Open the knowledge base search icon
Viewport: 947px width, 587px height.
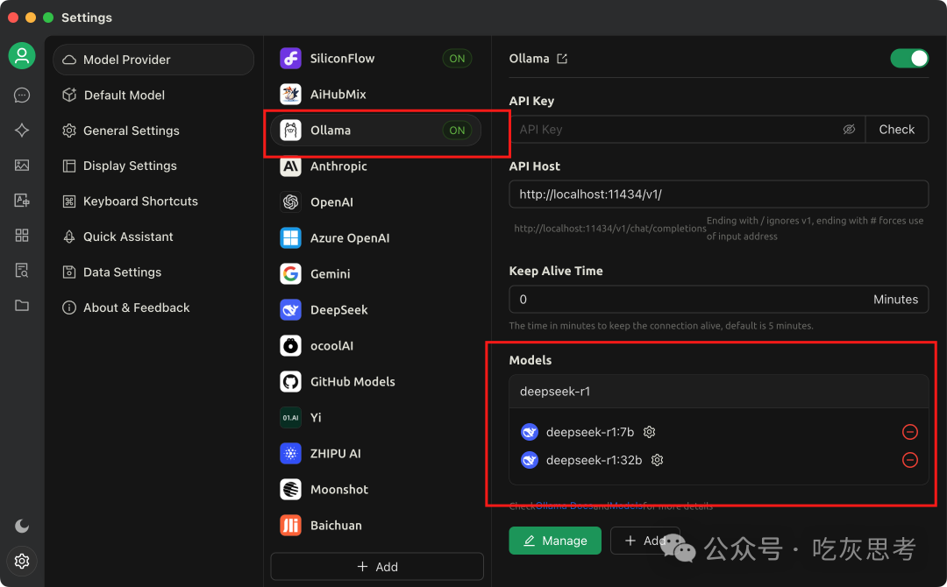22,270
